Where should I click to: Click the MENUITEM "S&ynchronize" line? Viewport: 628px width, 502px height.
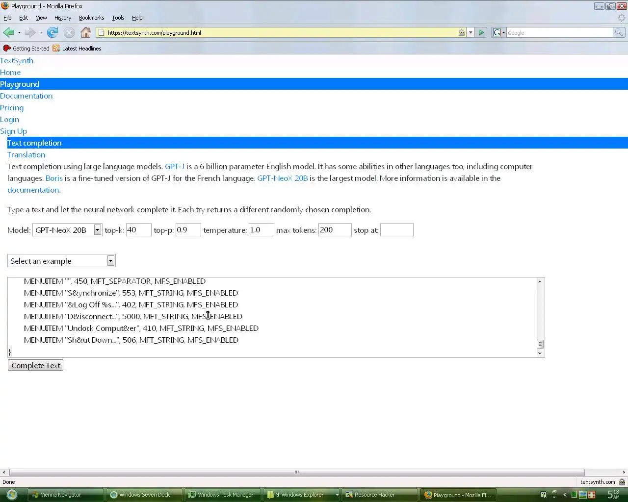tap(131, 293)
